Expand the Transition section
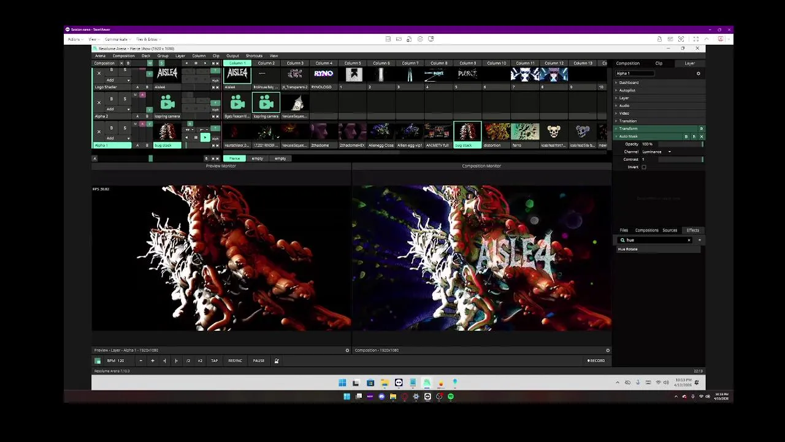The width and height of the screenshot is (785, 442). tap(659, 121)
